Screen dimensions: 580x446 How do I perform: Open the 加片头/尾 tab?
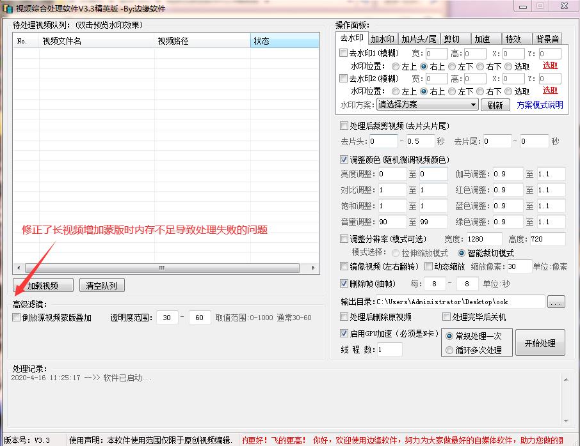click(x=419, y=38)
